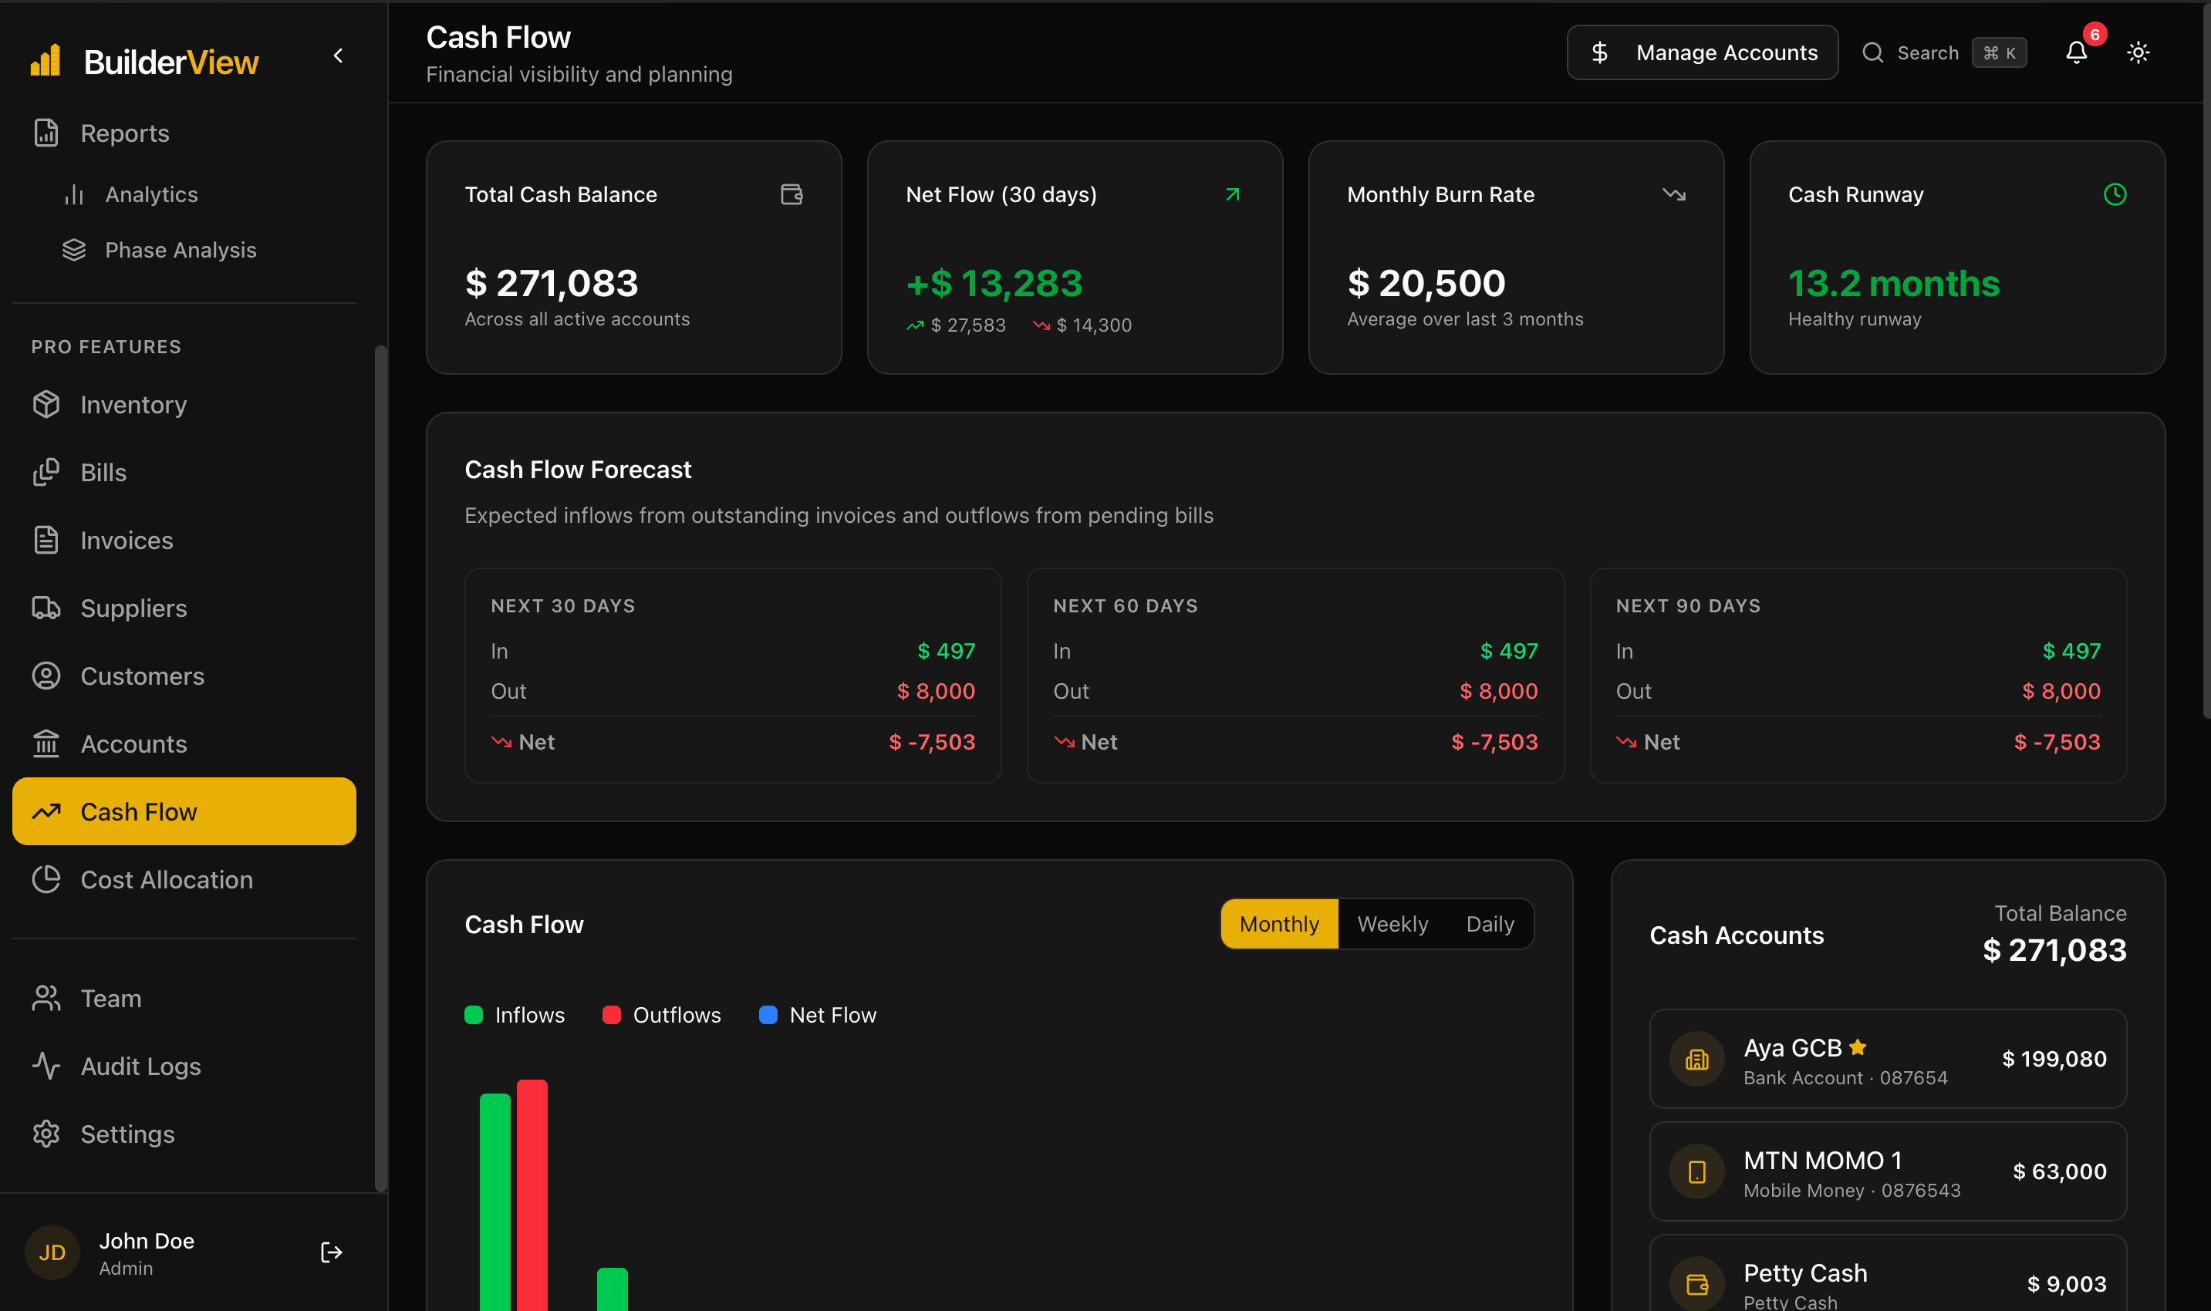The width and height of the screenshot is (2211, 1311).
Task: Click the Suppliers truck icon
Action: click(x=46, y=608)
